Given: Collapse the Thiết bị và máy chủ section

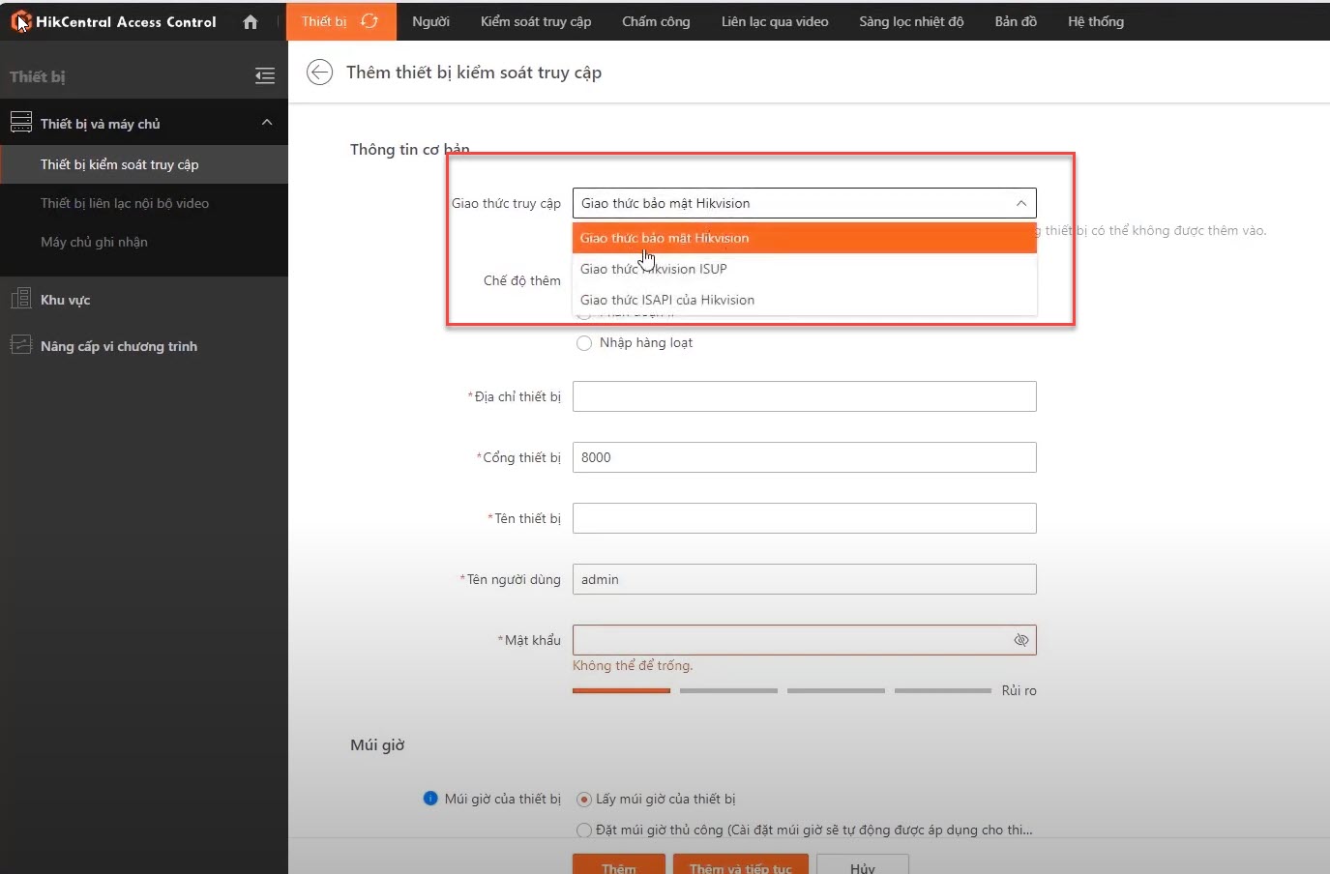Looking at the screenshot, I should 267,123.
